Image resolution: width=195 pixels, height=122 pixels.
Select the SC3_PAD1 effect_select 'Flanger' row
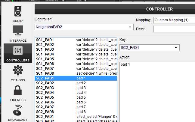(76, 117)
